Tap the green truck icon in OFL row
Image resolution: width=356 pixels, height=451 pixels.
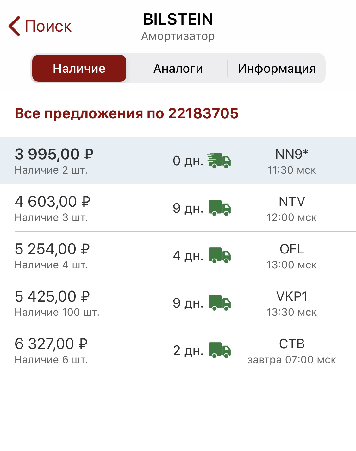click(220, 255)
